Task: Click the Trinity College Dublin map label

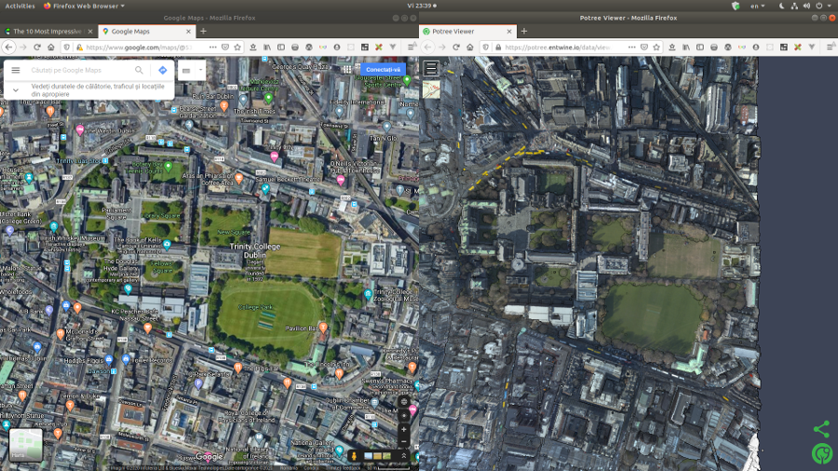Action: coord(255,250)
